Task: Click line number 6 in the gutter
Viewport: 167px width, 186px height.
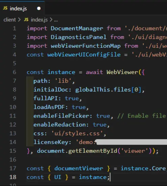Action: (x=15, y=72)
